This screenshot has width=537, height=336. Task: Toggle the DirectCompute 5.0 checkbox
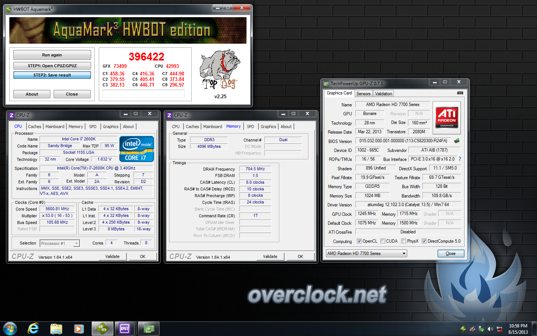[424, 241]
